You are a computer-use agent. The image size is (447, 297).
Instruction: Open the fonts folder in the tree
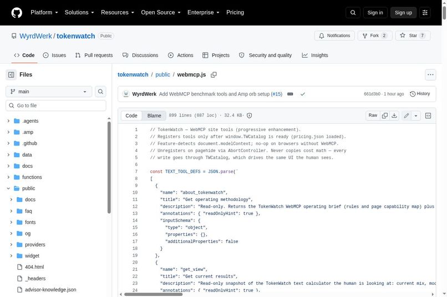point(30,222)
